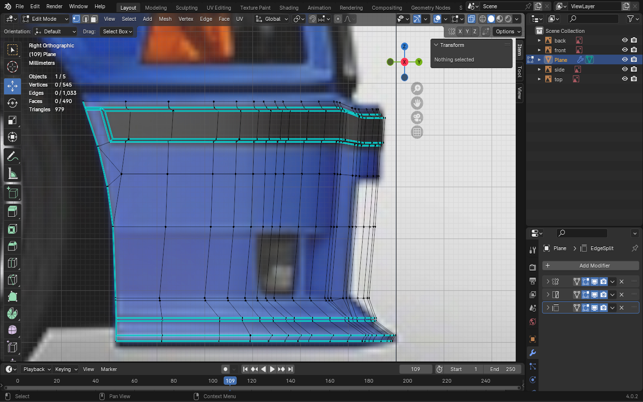Select the Spin tool
Image resolution: width=643 pixels, height=402 pixels.
point(13,314)
